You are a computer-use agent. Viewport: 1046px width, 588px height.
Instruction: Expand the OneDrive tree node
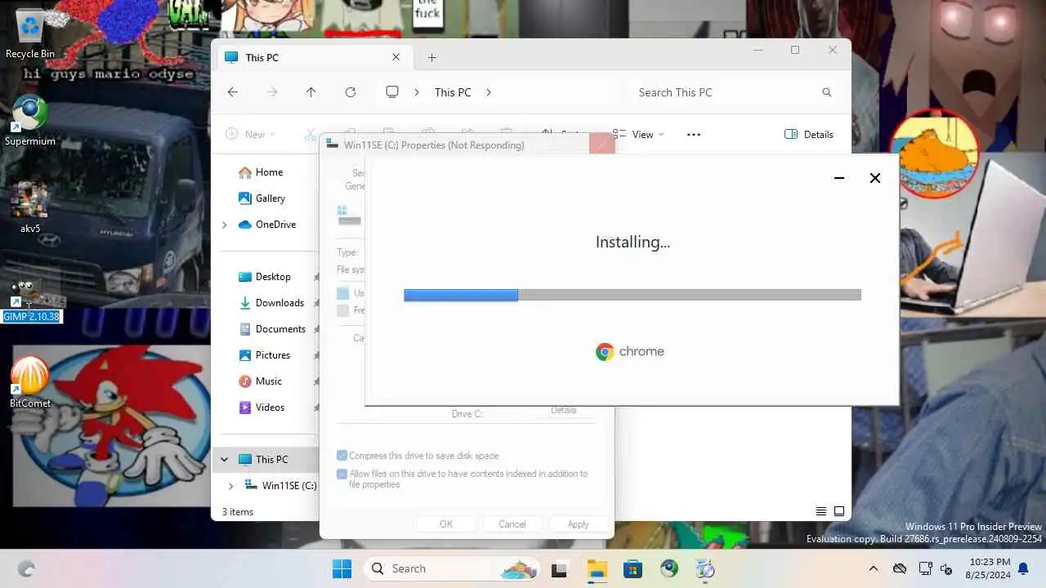[225, 225]
